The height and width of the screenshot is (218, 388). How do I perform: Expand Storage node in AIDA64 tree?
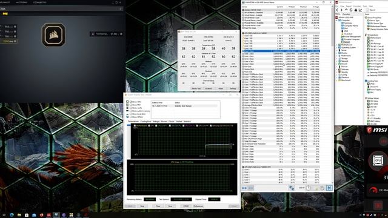coord(336,58)
